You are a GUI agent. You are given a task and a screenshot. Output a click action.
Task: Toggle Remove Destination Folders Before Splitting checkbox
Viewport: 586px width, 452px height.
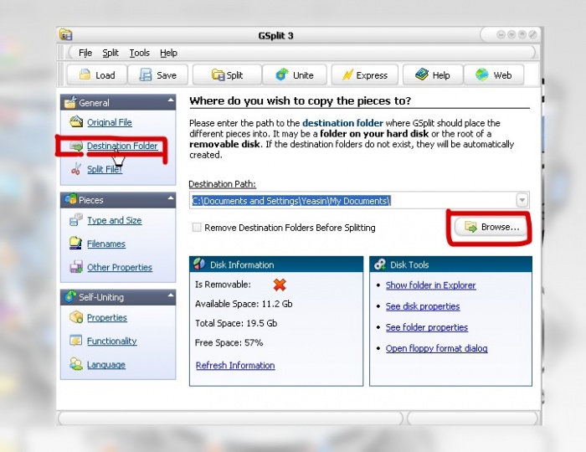(197, 227)
